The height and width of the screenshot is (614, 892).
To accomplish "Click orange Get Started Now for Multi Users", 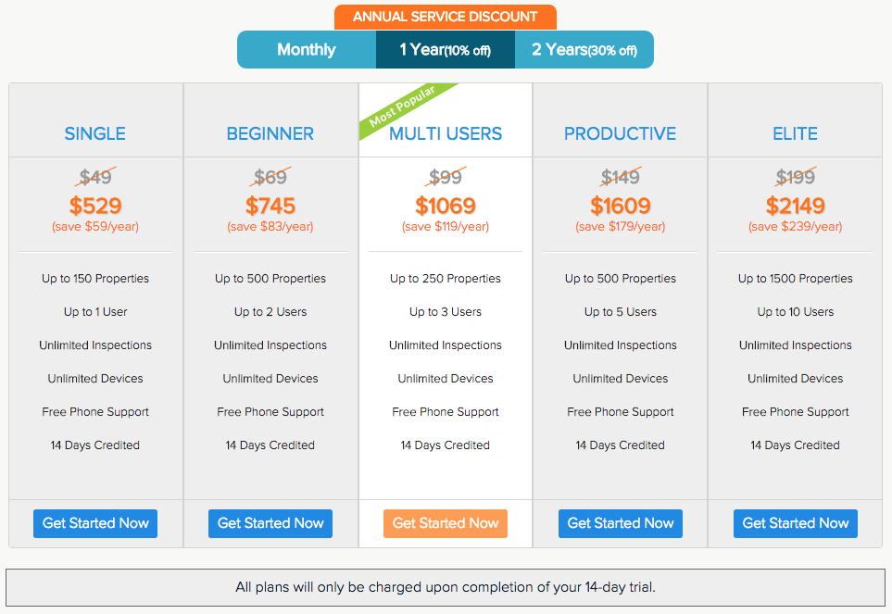I will 446,523.
